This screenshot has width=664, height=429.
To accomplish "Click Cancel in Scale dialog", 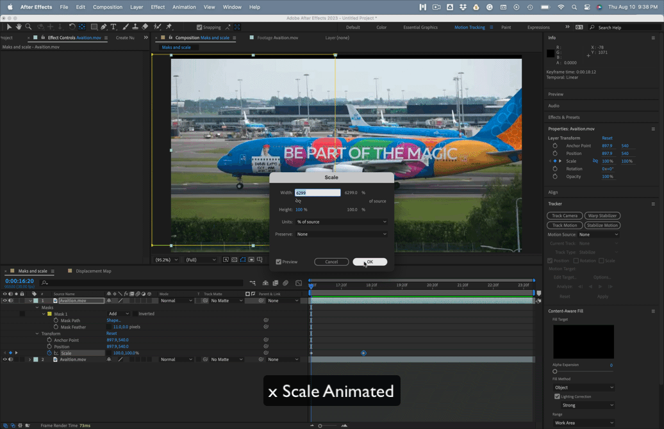I will (331, 262).
